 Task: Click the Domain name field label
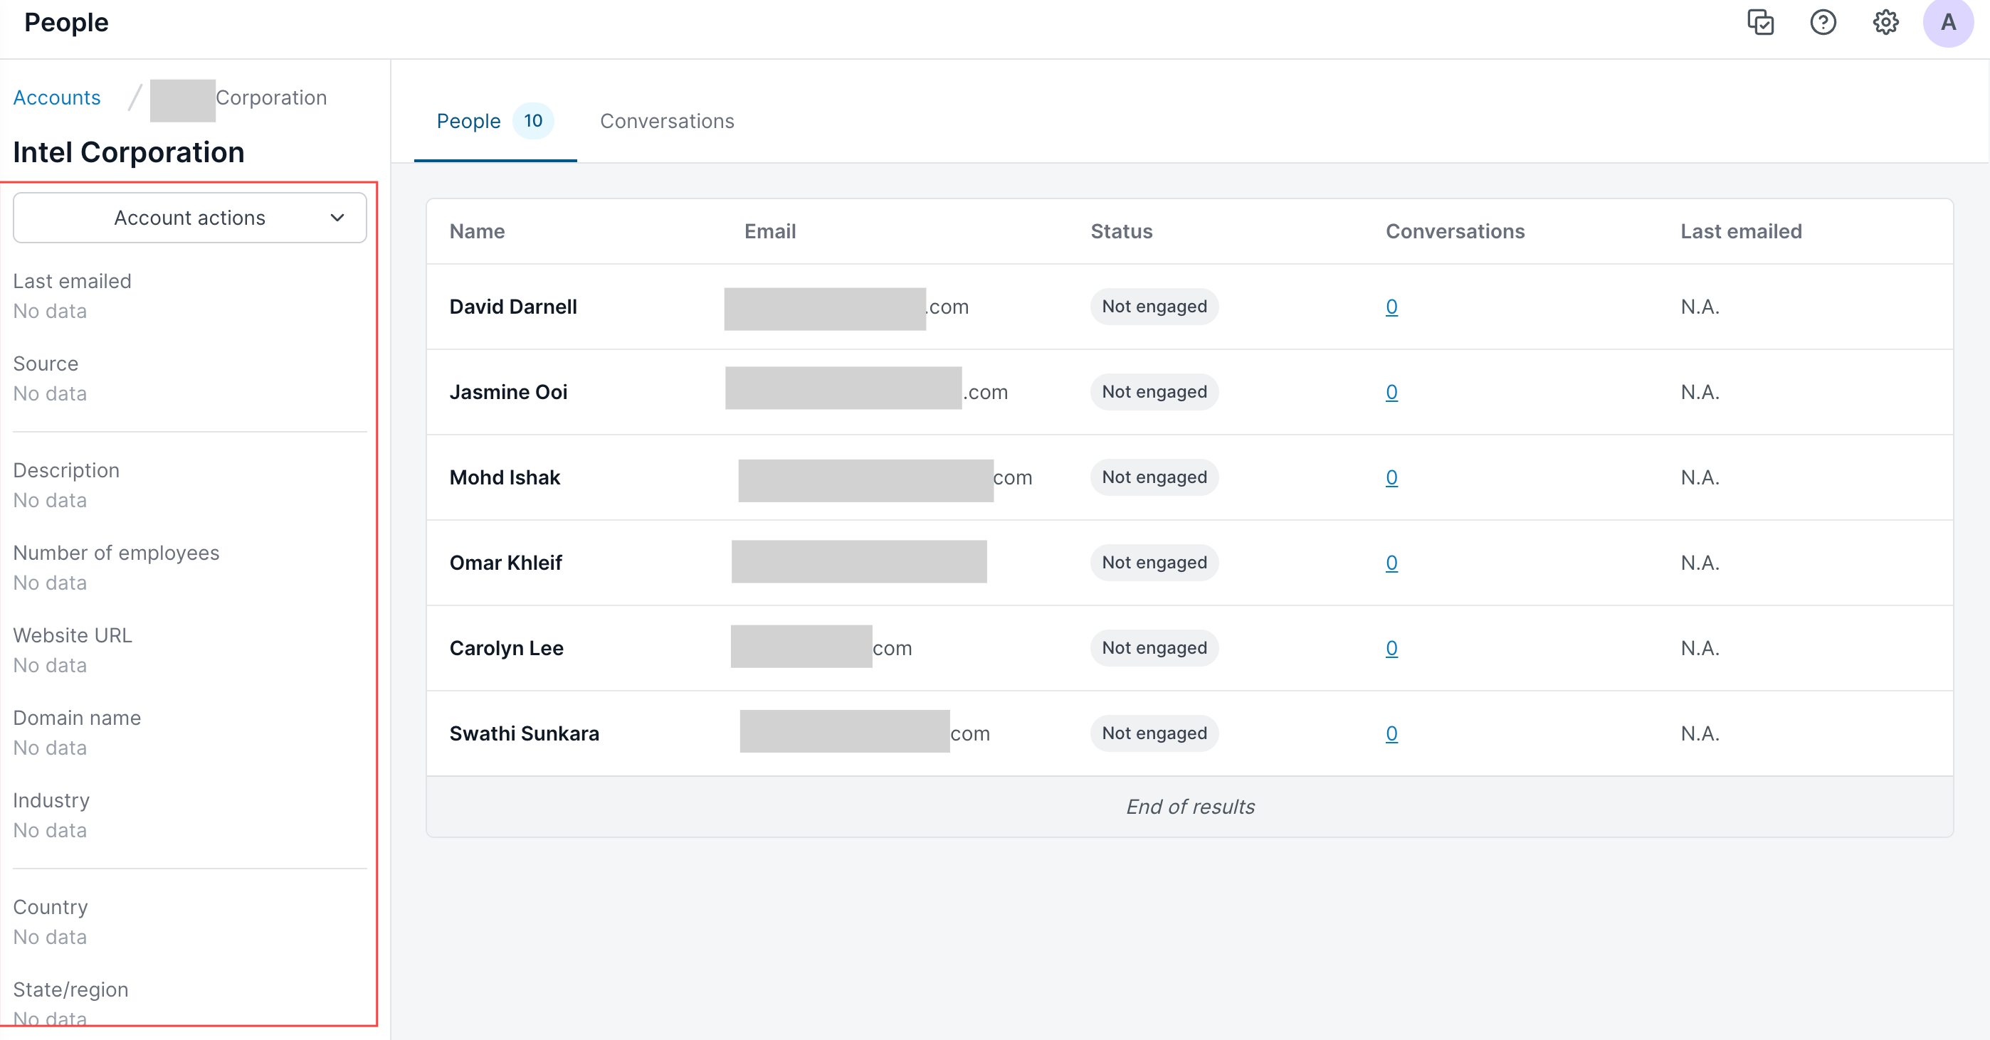click(78, 718)
